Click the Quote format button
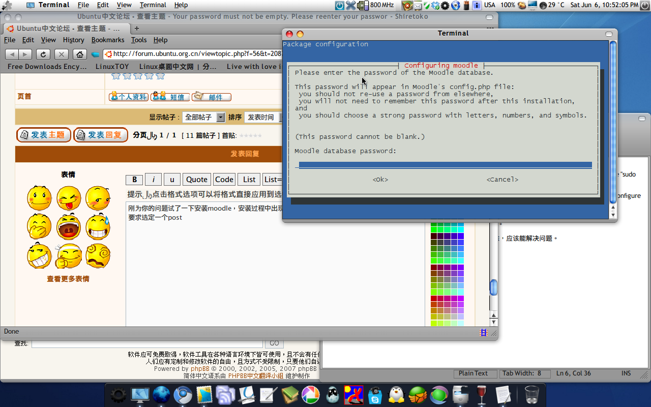Viewport: 651px width, 407px height. (x=196, y=179)
